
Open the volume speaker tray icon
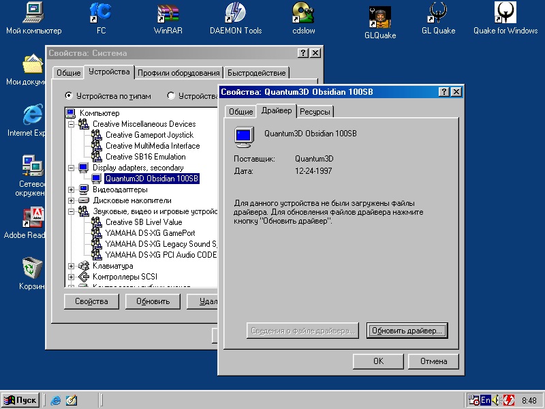[497, 400]
